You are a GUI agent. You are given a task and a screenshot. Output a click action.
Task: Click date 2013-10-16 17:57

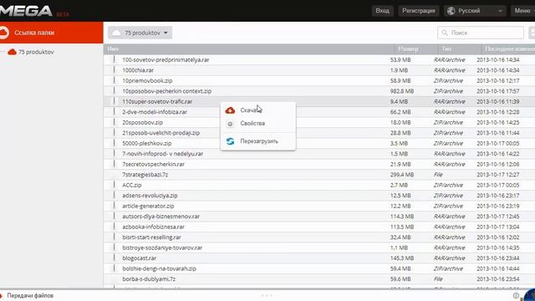click(498, 91)
